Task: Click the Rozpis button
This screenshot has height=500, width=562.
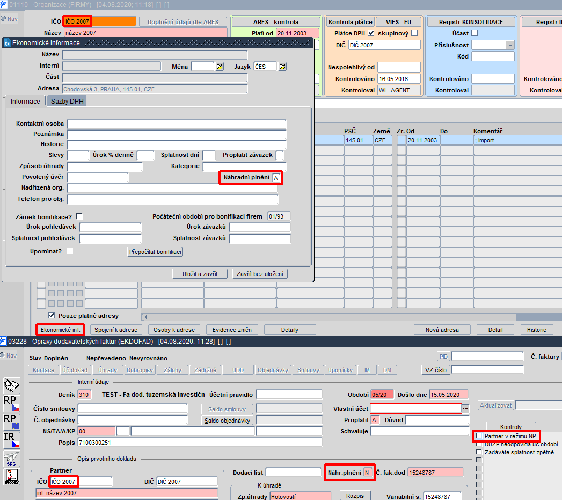Action: (x=355, y=496)
